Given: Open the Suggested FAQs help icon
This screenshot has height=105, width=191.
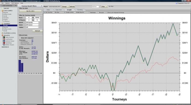Looking at the screenshot, I should pos(176,3).
